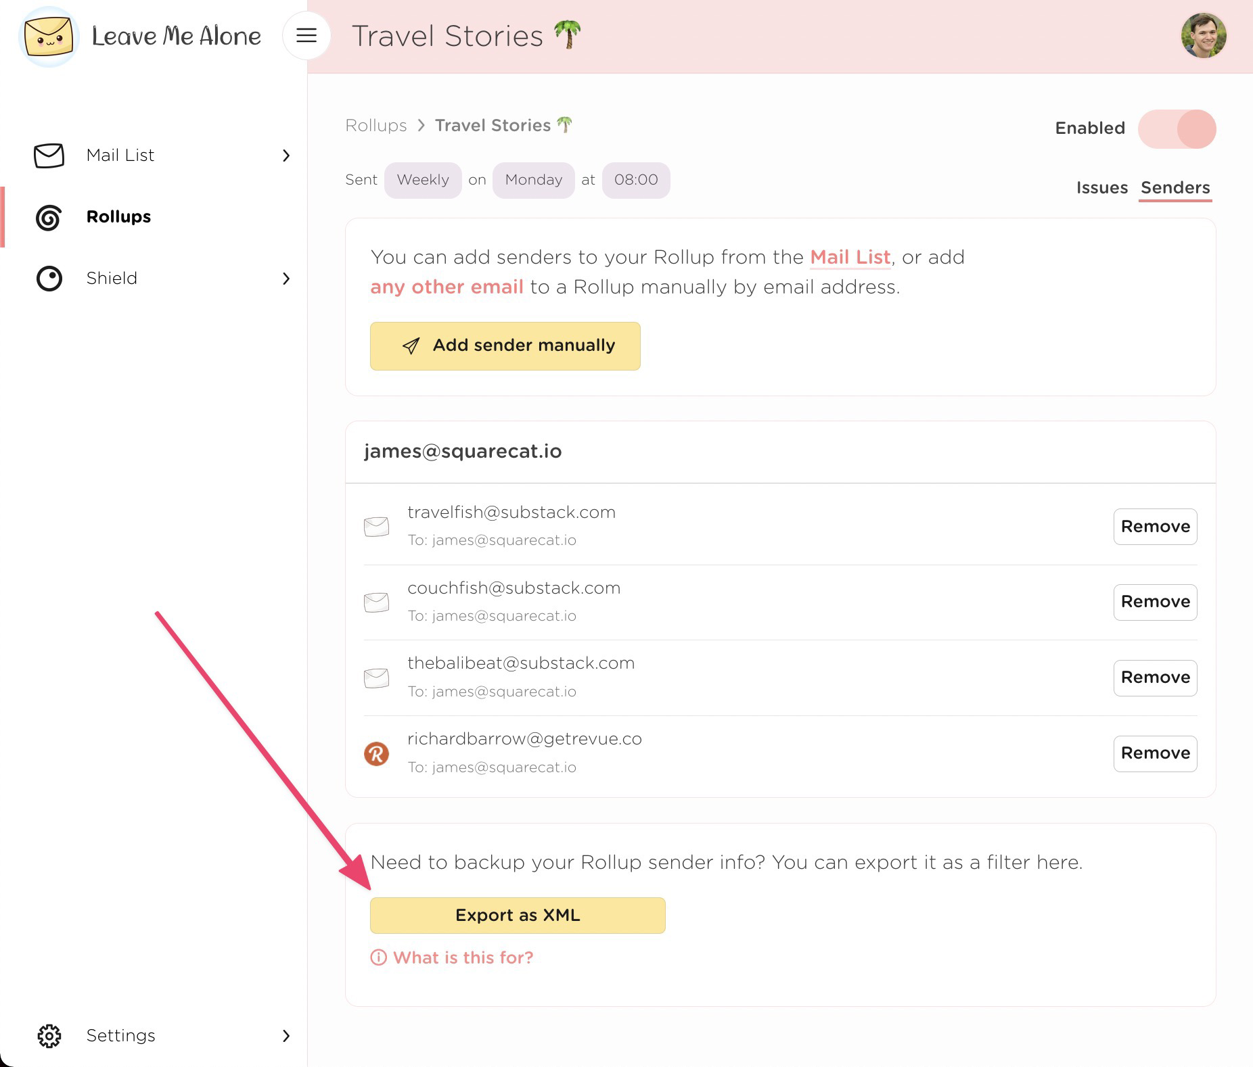Image resolution: width=1253 pixels, height=1067 pixels.
Task: Expand the Settings submenu arrow
Action: pos(286,1036)
